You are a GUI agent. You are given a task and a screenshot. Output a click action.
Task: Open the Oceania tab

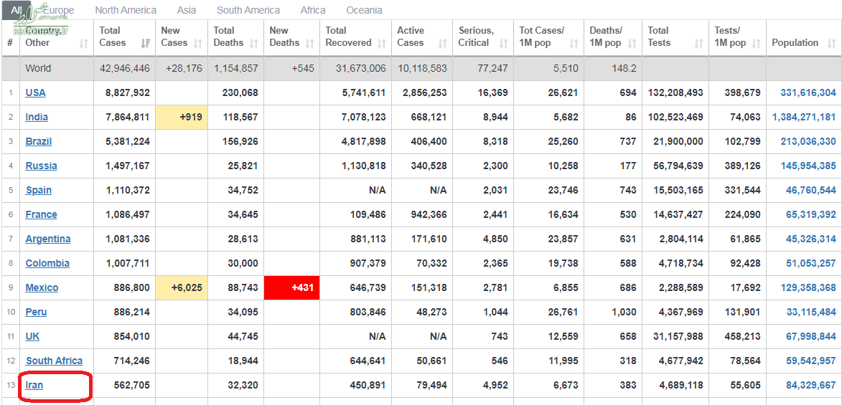[x=364, y=10]
